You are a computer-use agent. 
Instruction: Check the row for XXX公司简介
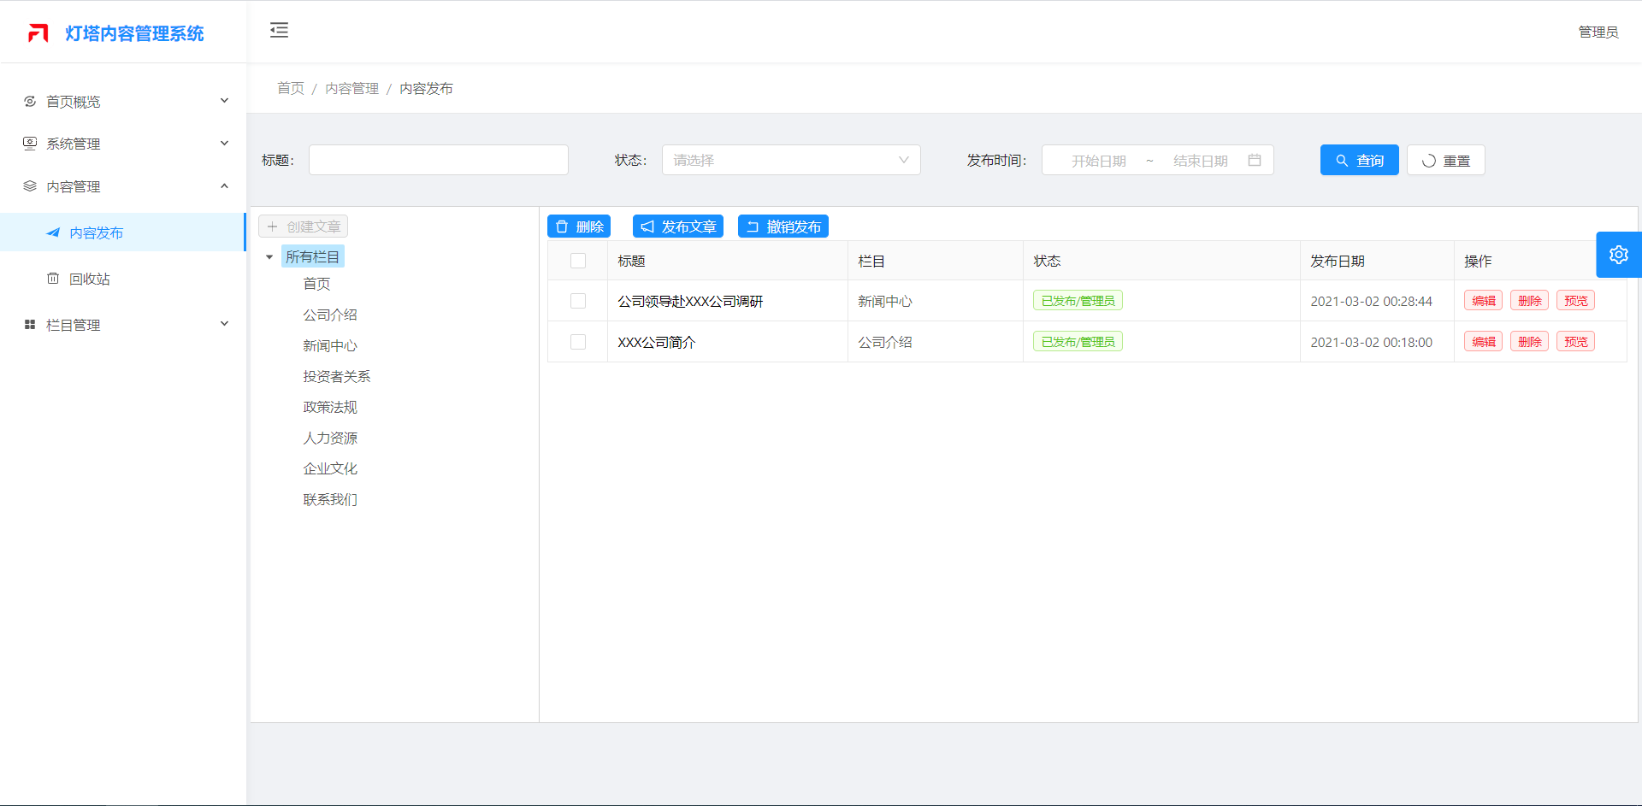click(578, 343)
